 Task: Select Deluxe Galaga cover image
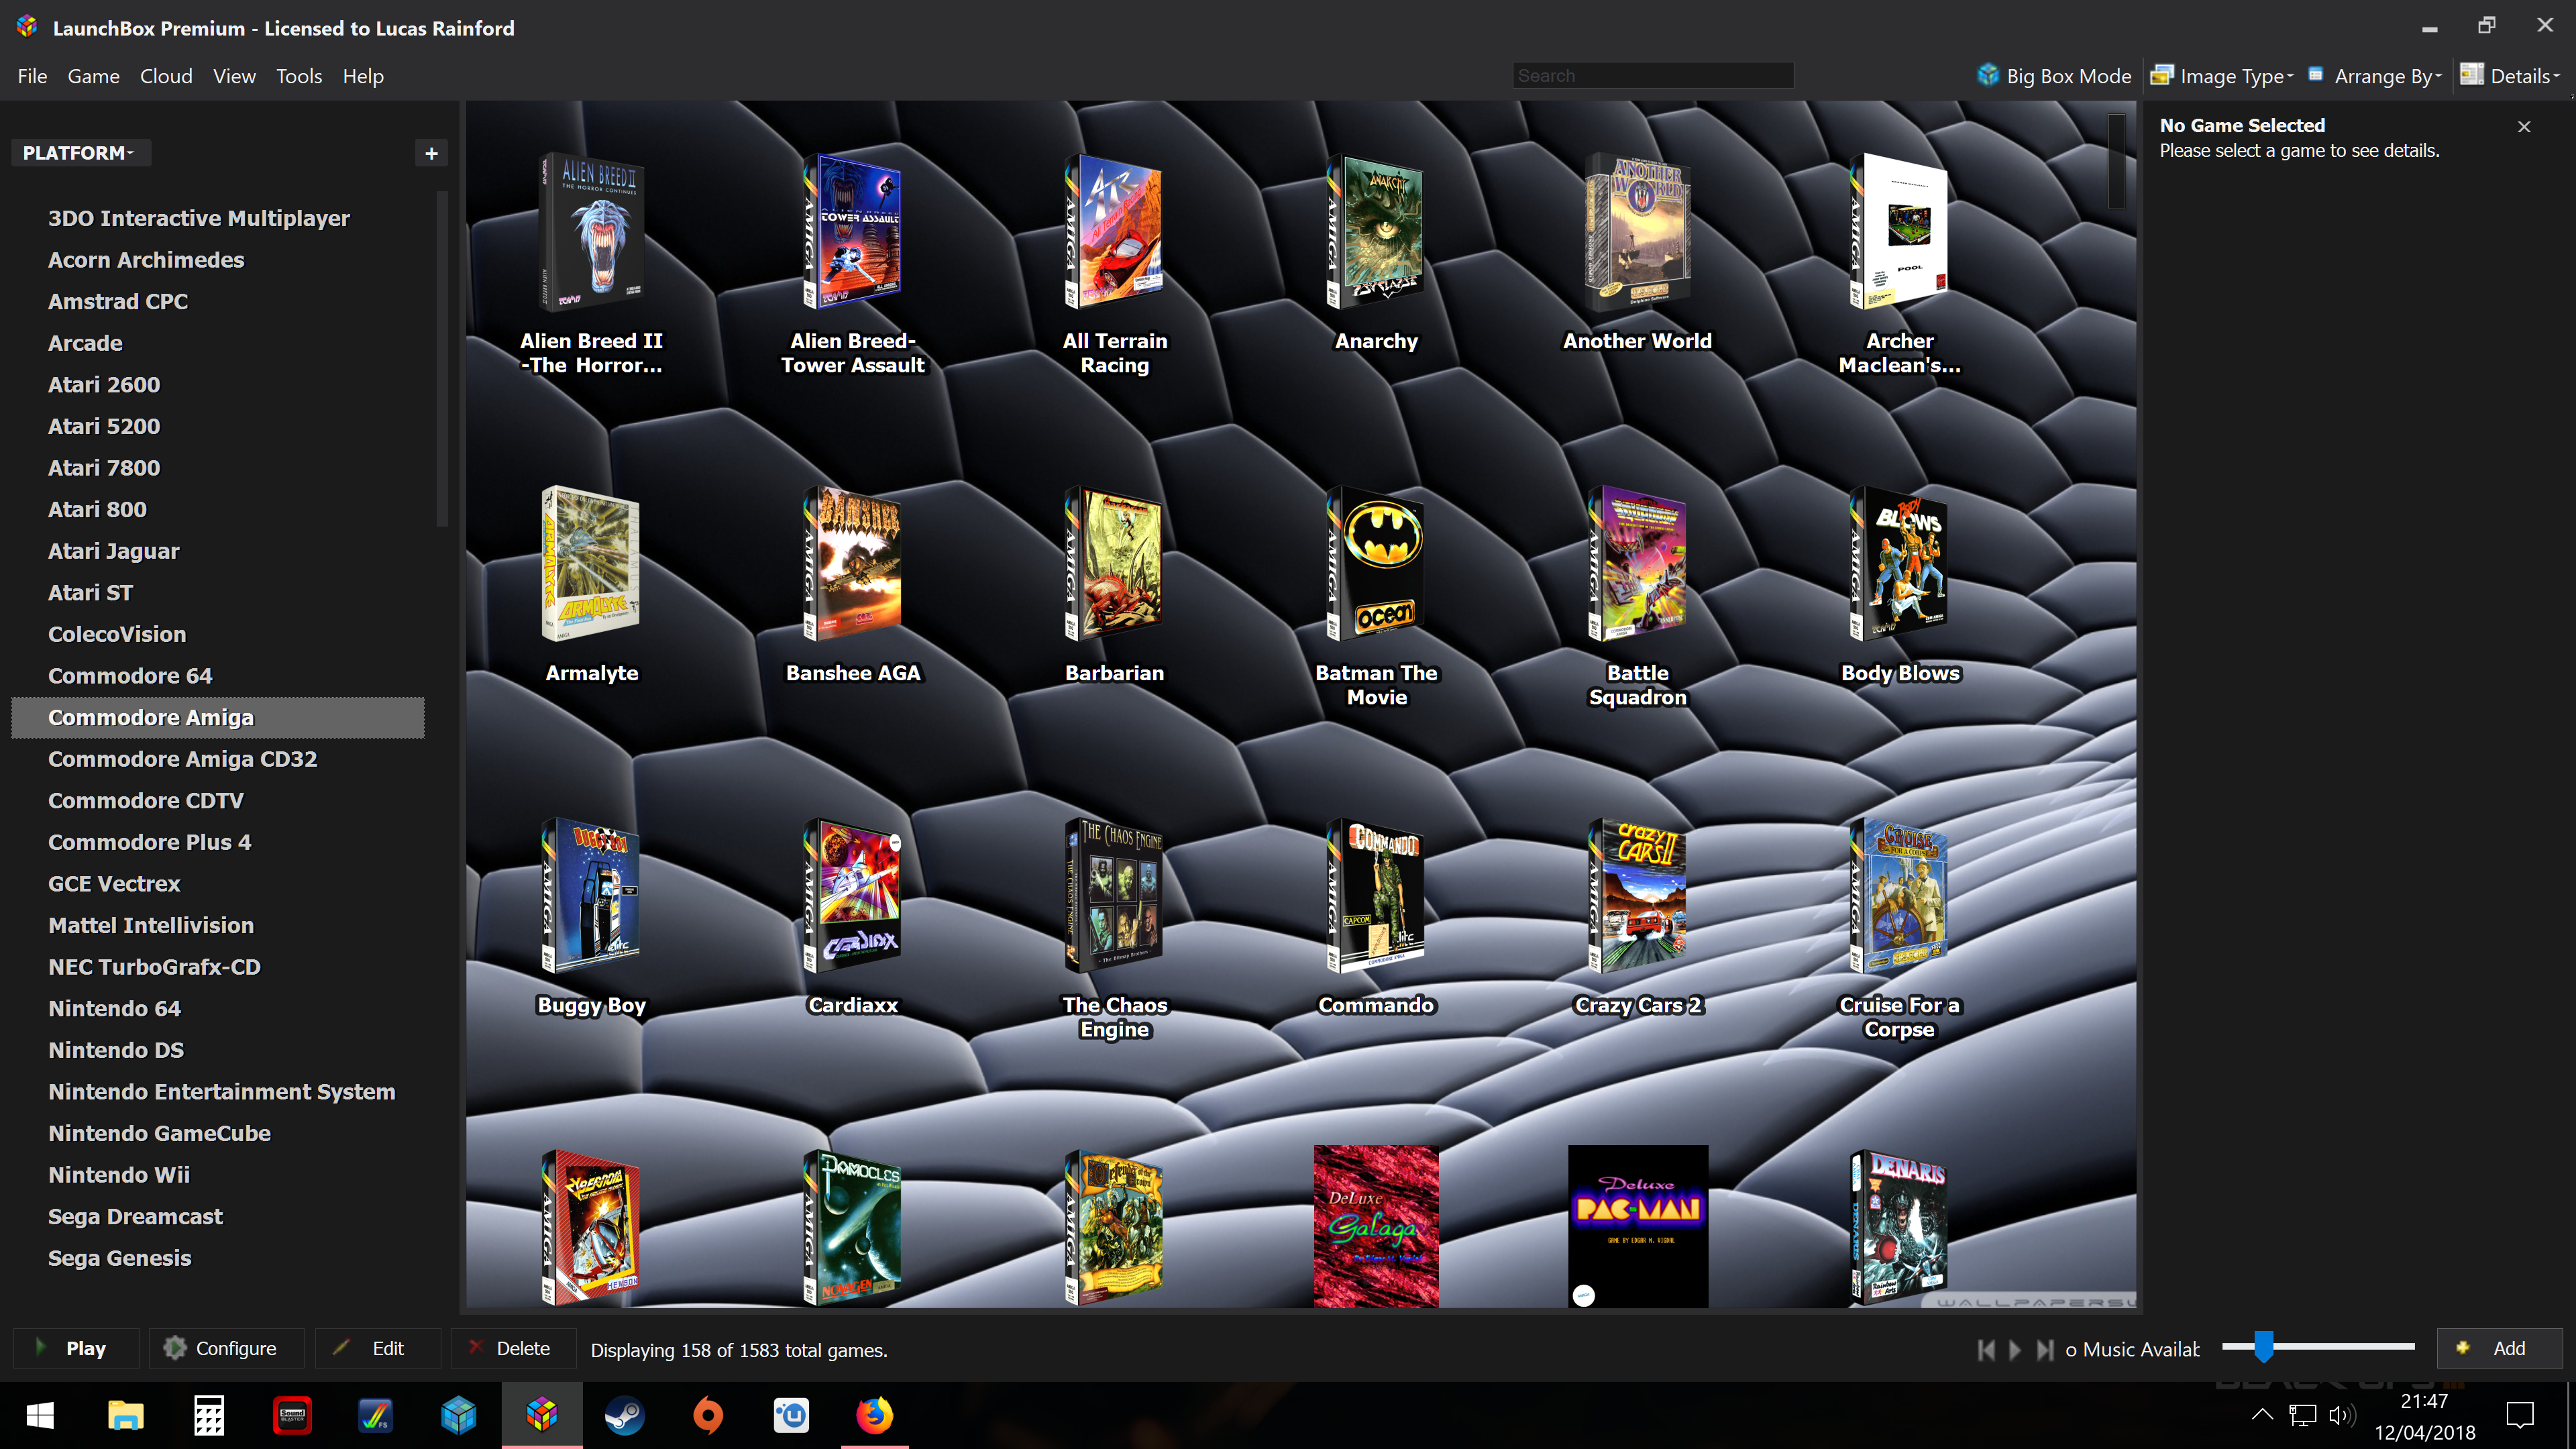1376,1226
